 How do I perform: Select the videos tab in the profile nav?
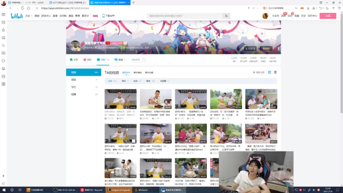(103, 60)
